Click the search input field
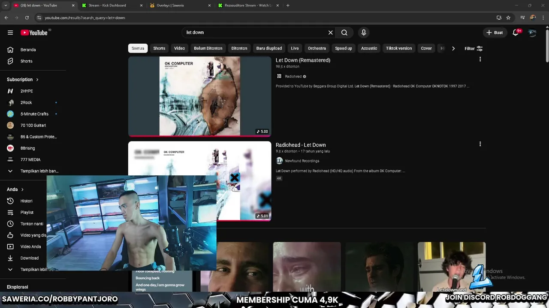The image size is (549, 308). coord(255,33)
